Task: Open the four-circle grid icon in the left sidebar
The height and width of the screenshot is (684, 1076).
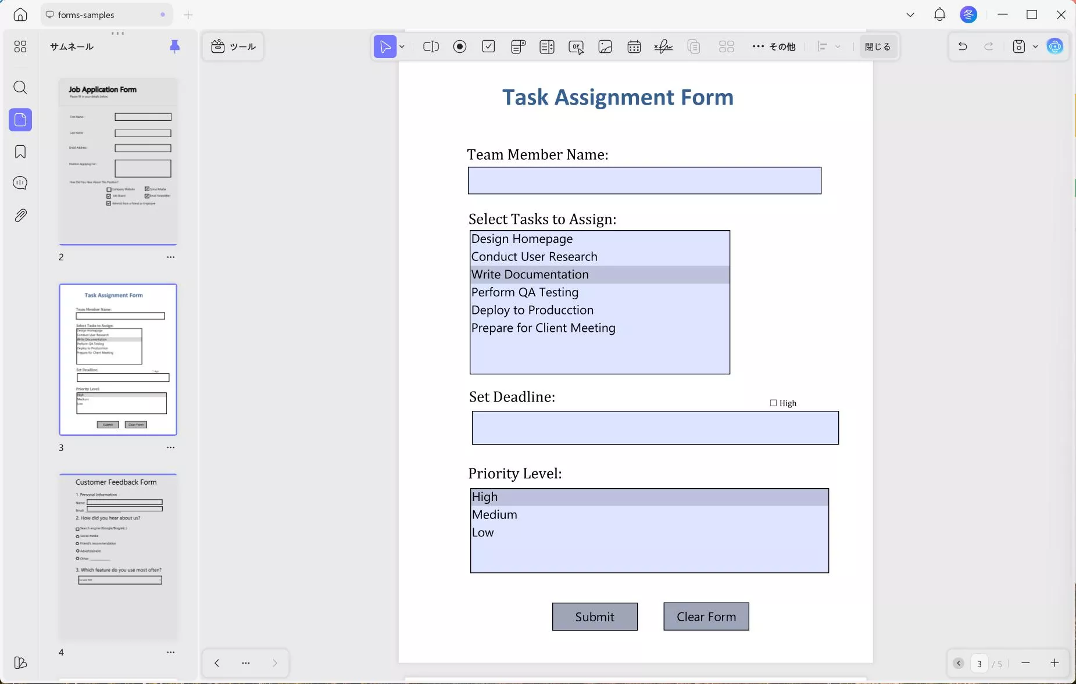Action: (20, 46)
